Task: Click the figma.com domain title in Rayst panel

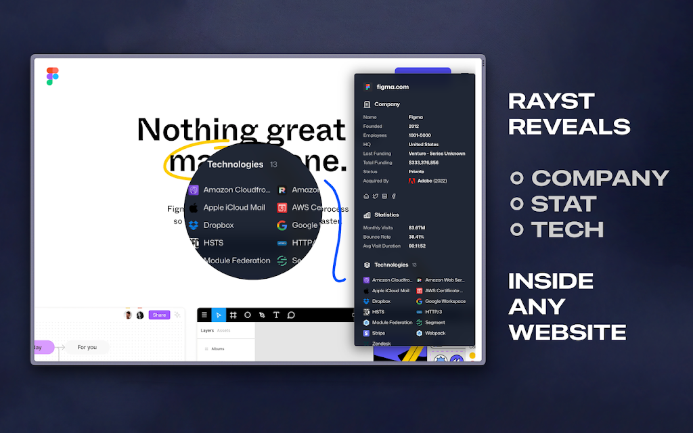Action: tap(393, 87)
